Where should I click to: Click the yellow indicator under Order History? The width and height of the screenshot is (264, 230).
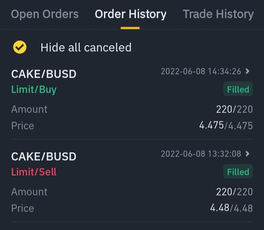pyautogui.click(x=130, y=28)
